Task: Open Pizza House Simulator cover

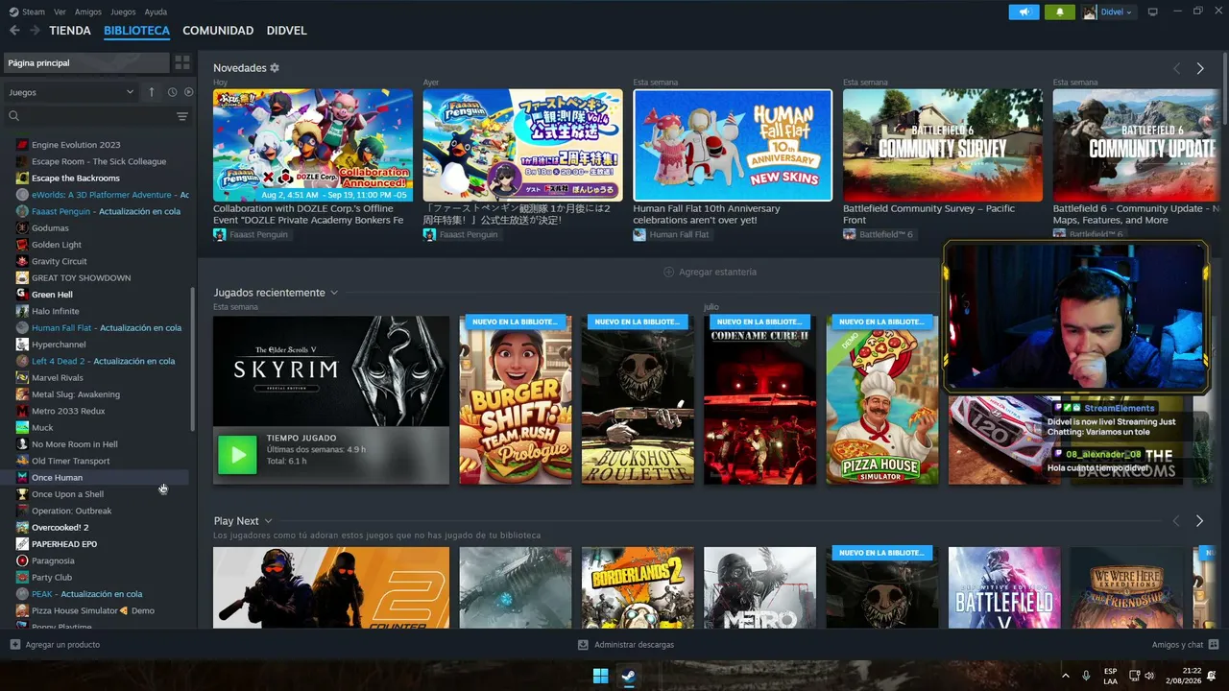Action: coord(882,400)
